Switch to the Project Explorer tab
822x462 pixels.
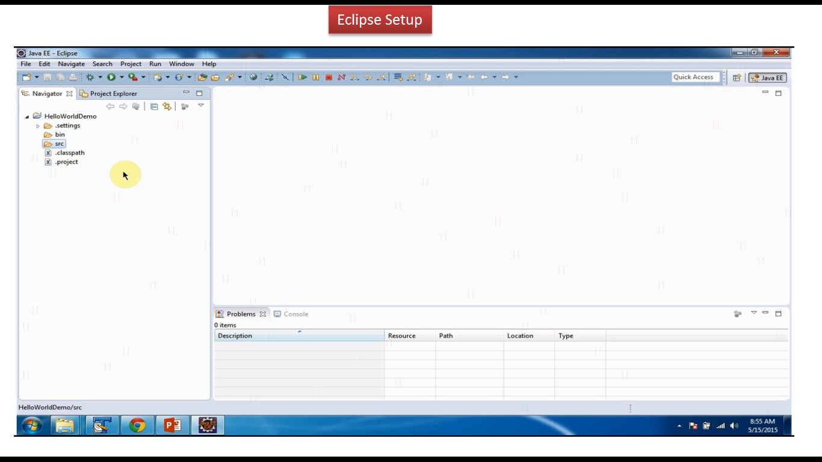pos(109,93)
